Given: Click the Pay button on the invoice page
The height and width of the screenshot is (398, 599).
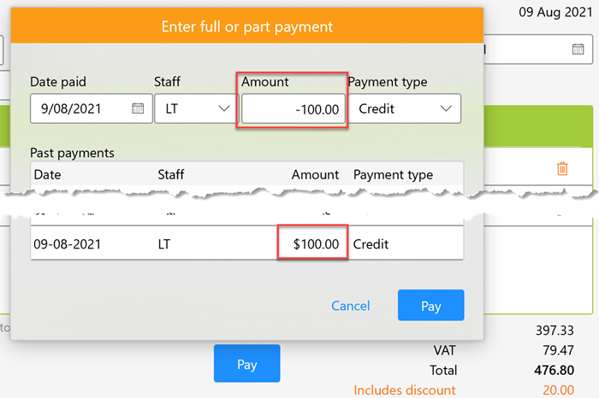Looking at the screenshot, I should 246,365.
